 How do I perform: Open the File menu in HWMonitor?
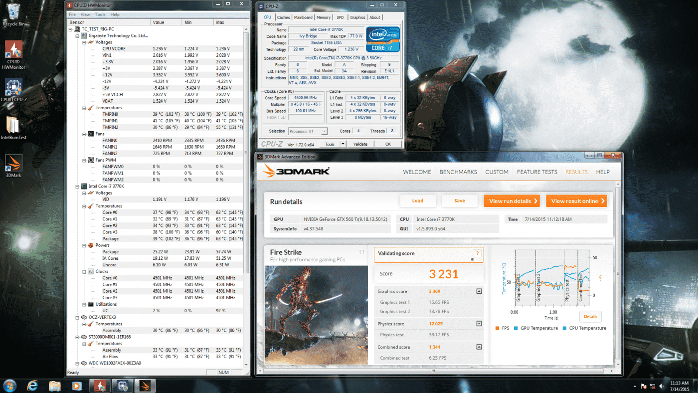(x=72, y=14)
